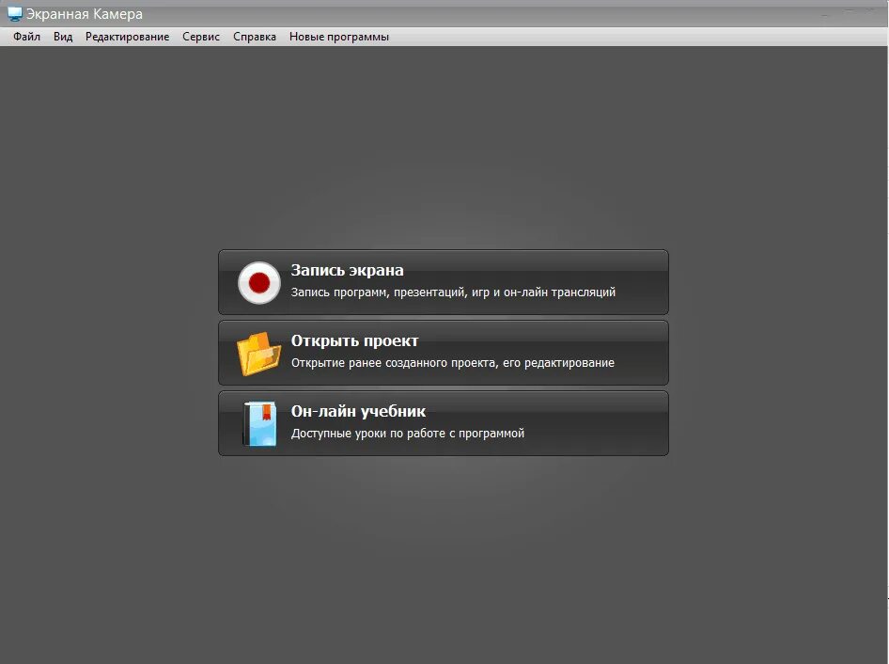Click the Экранная Камера window title text
The height and width of the screenshot is (664, 889).
click(85, 14)
